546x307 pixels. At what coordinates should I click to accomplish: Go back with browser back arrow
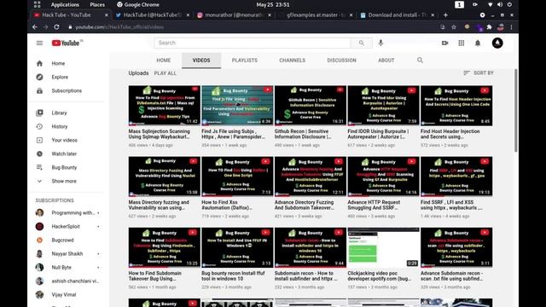click(34, 26)
